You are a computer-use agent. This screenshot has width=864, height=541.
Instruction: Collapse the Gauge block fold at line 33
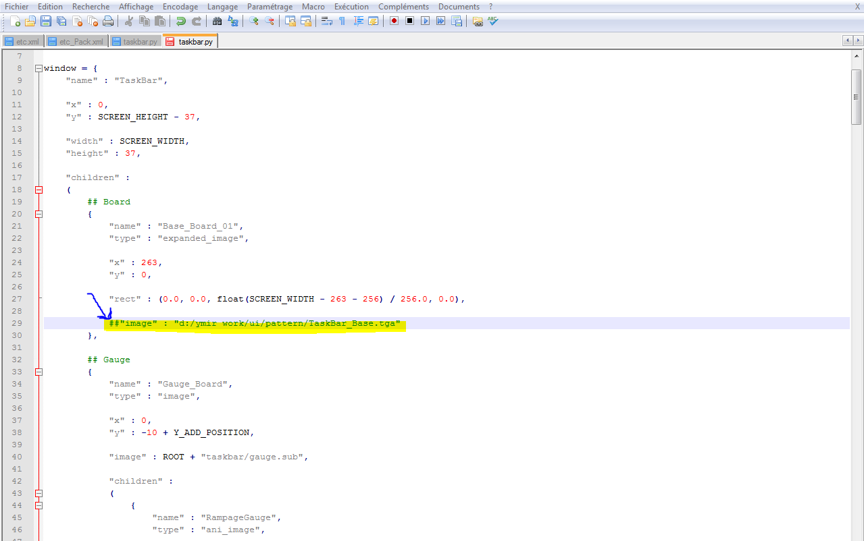(39, 372)
